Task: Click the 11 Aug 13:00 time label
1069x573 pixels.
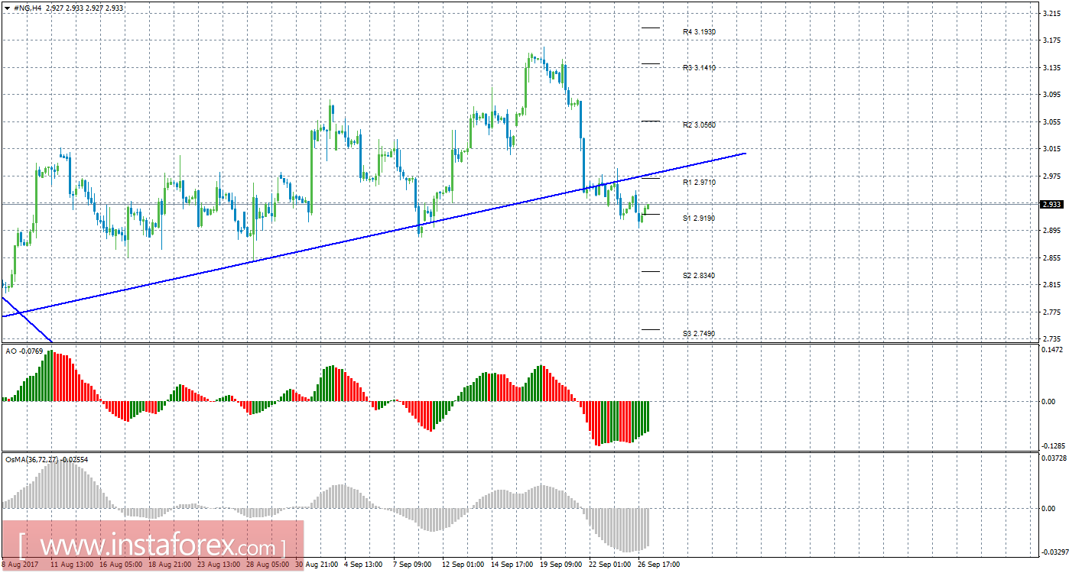Action: (71, 565)
